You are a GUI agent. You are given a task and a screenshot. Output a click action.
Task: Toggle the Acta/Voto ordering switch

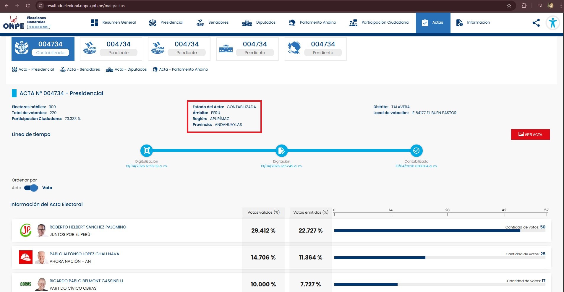31,188
